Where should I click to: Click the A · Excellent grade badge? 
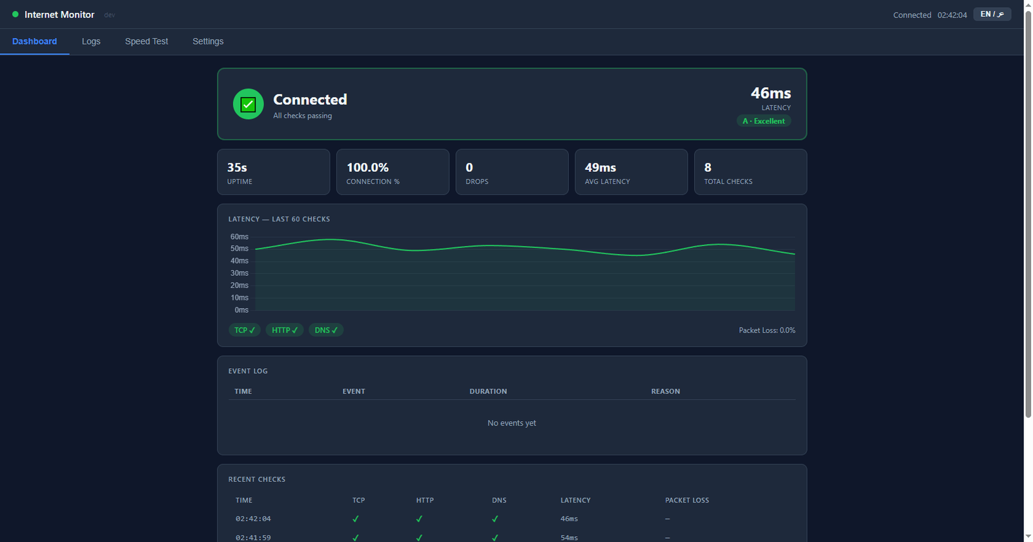pyautogui.click(x=764, y=121)
